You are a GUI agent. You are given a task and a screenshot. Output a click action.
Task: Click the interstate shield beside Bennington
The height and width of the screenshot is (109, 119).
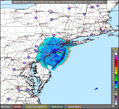(84, 14)
